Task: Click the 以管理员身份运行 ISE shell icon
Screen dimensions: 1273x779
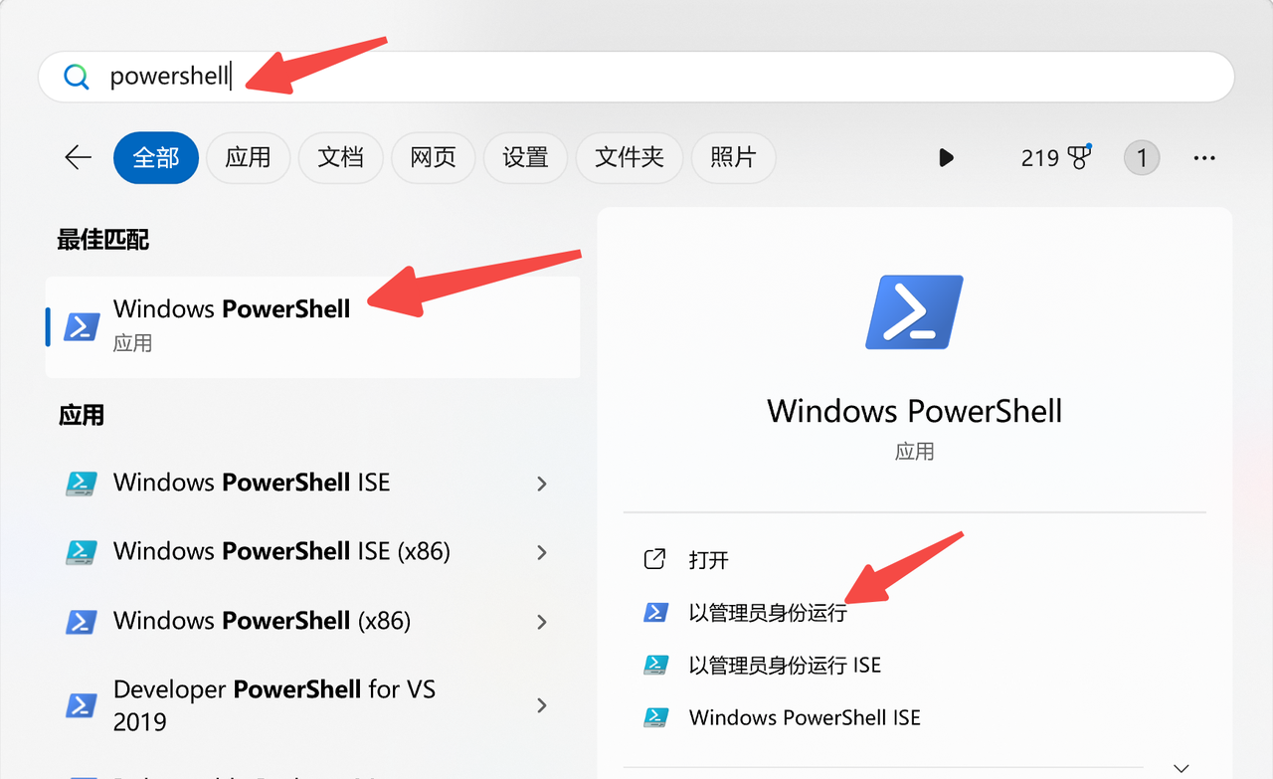Action: (x=655, y=665)
